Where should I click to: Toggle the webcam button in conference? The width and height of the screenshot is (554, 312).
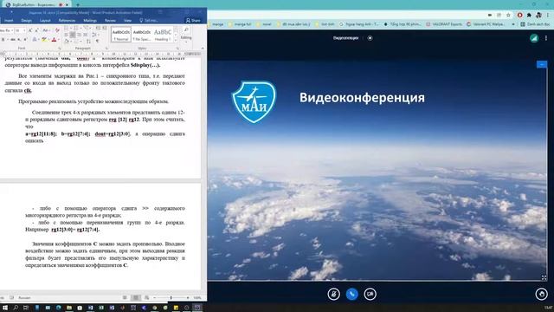click(x=370, y=294)
